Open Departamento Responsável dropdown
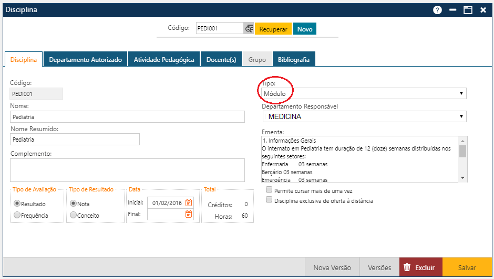Screen dimensions: 494x279 (364, 117)
